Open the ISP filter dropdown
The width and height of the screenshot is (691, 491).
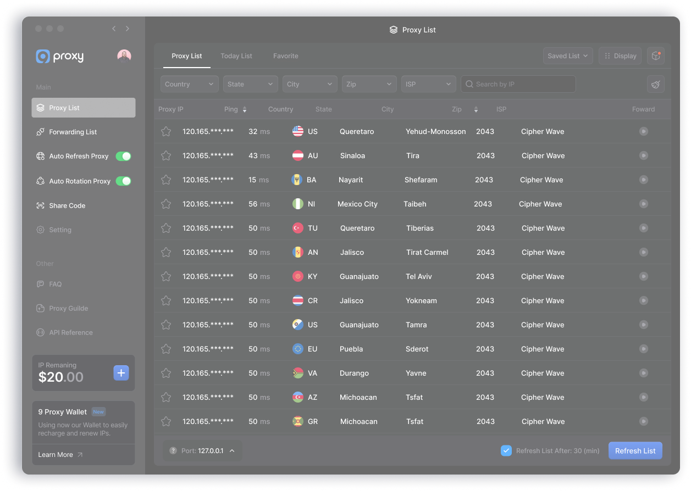(428, 84)
